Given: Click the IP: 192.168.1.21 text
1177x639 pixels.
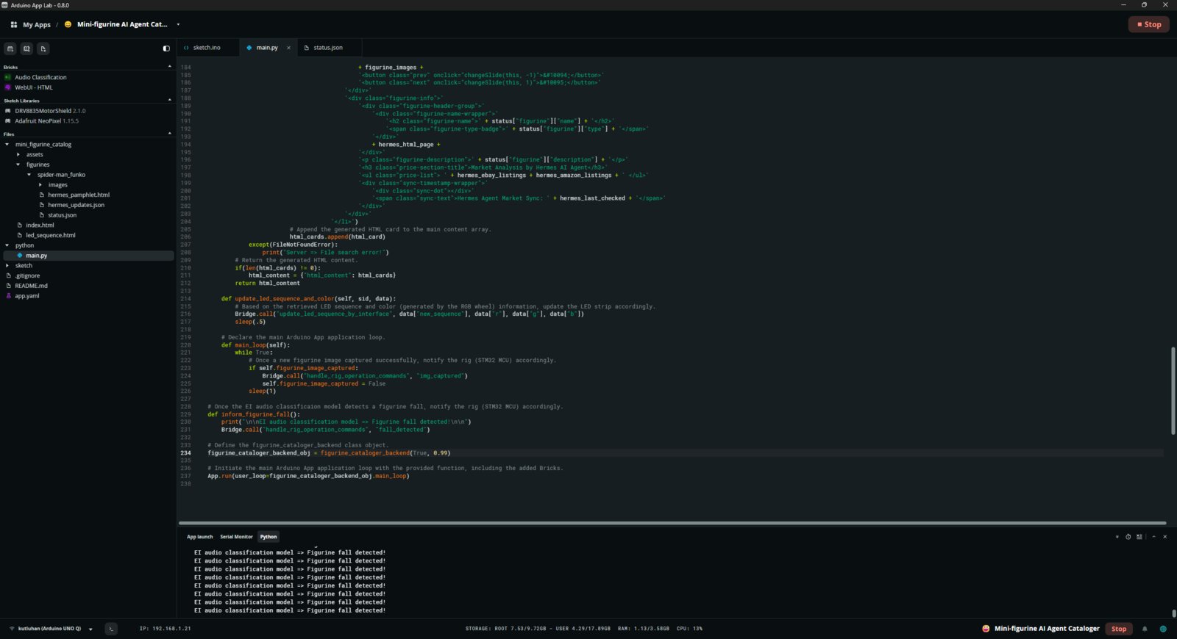Looking at the screenshot, I should pyautogui.click(x=165, y=629).
